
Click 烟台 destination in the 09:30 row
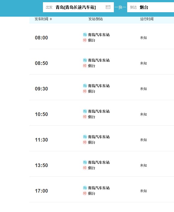(91, 91)
